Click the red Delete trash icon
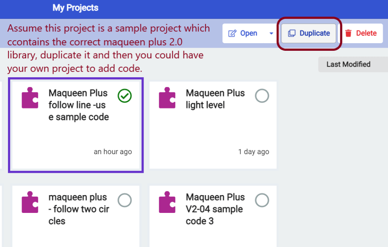This screenshot has width=388, height=247. [x=348, y=33]
